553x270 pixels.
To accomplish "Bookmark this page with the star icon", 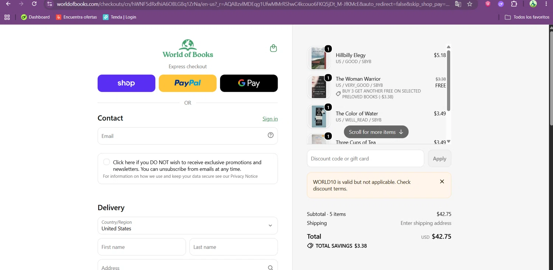I will click(x=470, y=4).
